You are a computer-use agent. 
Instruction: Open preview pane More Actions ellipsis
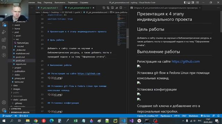218,8
